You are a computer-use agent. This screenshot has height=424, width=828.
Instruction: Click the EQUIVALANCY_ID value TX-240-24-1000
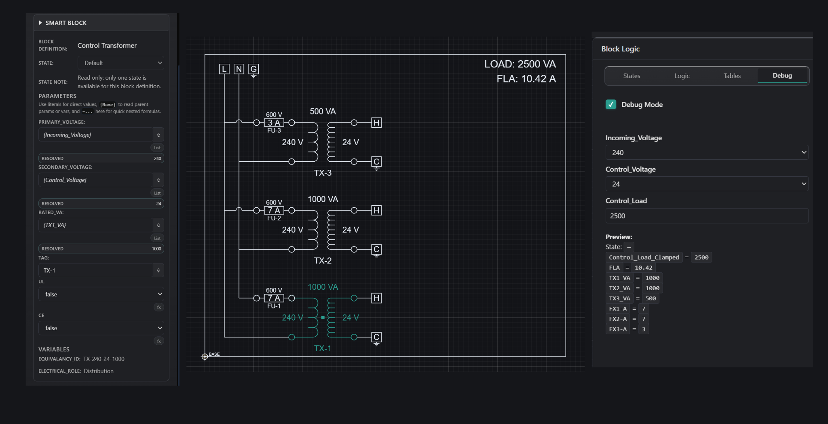(104, 359)
